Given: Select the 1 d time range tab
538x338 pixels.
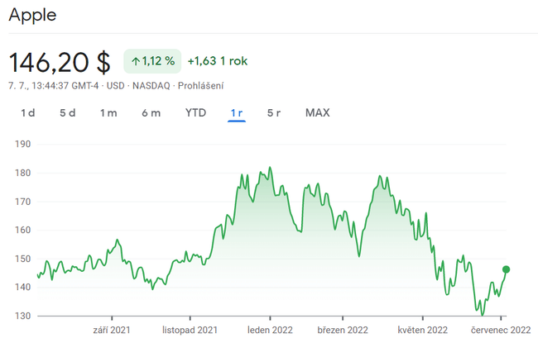Looking at the screenshot, I should click(x=27, y=113).
